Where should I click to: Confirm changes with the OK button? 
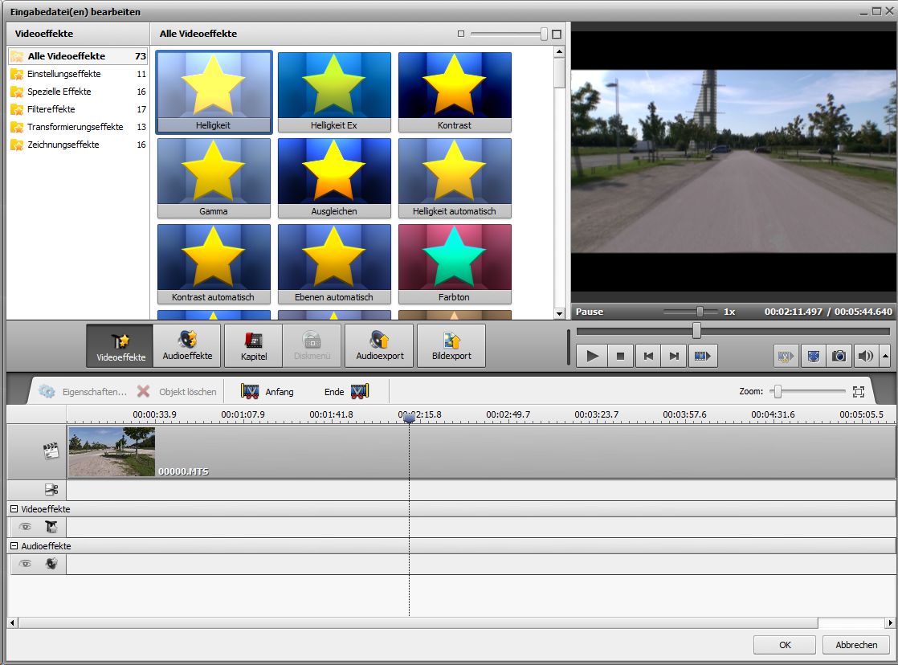click(783, 644)
